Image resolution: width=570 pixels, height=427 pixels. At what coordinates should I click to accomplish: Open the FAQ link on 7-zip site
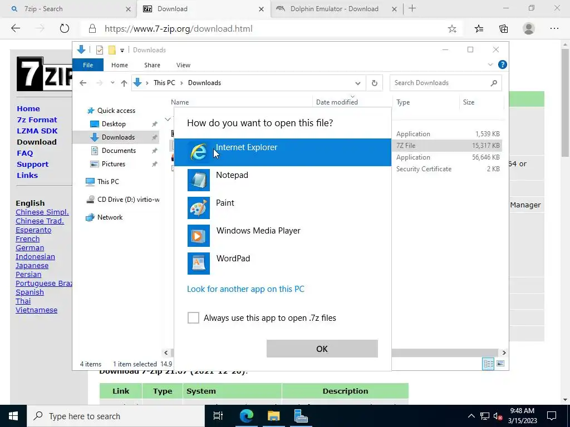point(24,153)
